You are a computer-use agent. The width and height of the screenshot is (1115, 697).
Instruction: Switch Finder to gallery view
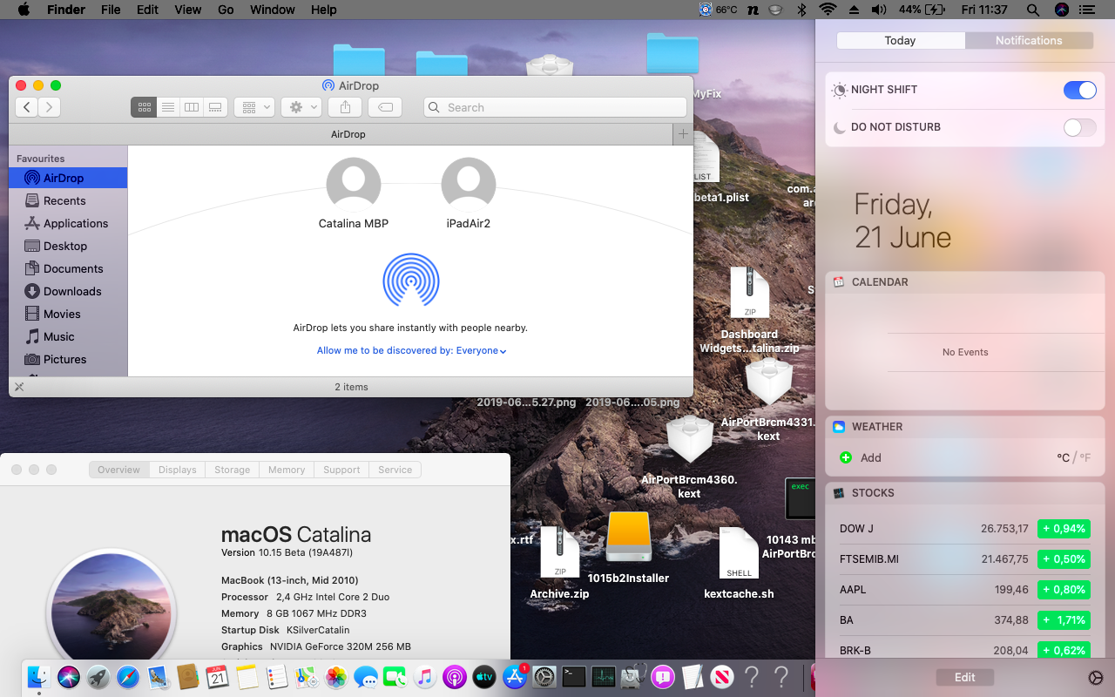coord(215,107)
